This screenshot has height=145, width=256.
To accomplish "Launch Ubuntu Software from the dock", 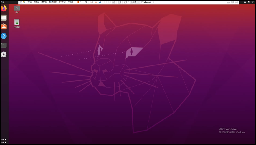I will pyautogui.click(x=4, y=27).
